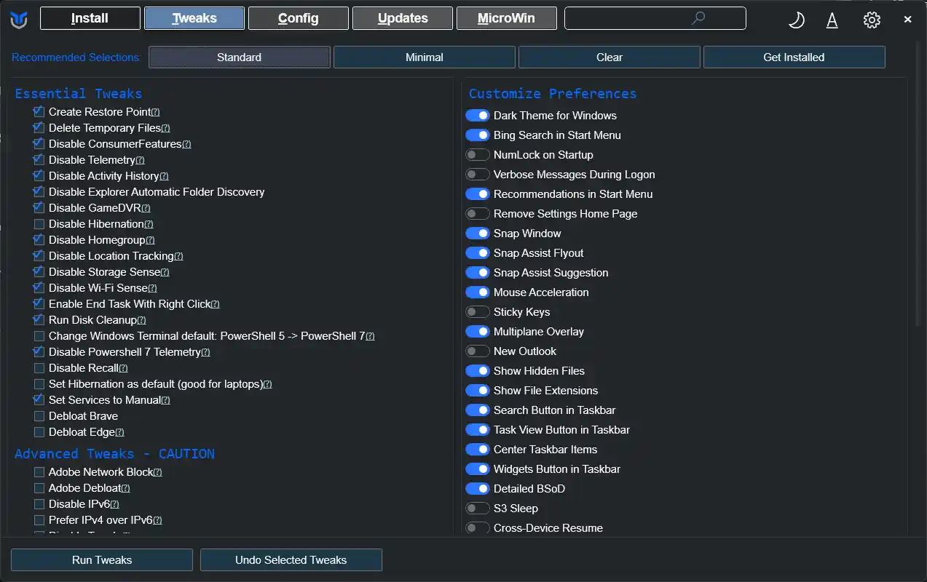Open settings gear menu
927x582 pixels.
pos(872,20)
